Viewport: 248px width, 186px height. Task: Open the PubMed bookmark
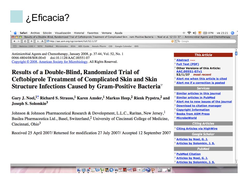coord(49,46)
